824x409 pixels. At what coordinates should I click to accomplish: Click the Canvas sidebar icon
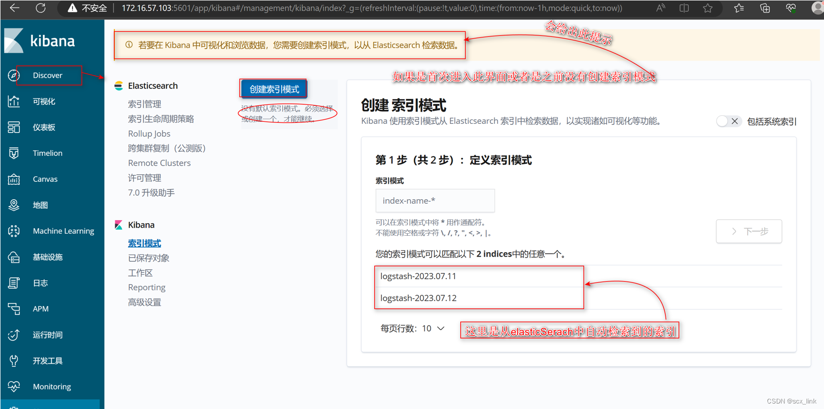(x=14, y=179)
